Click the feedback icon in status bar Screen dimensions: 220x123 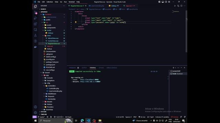(x=181, y=117)
